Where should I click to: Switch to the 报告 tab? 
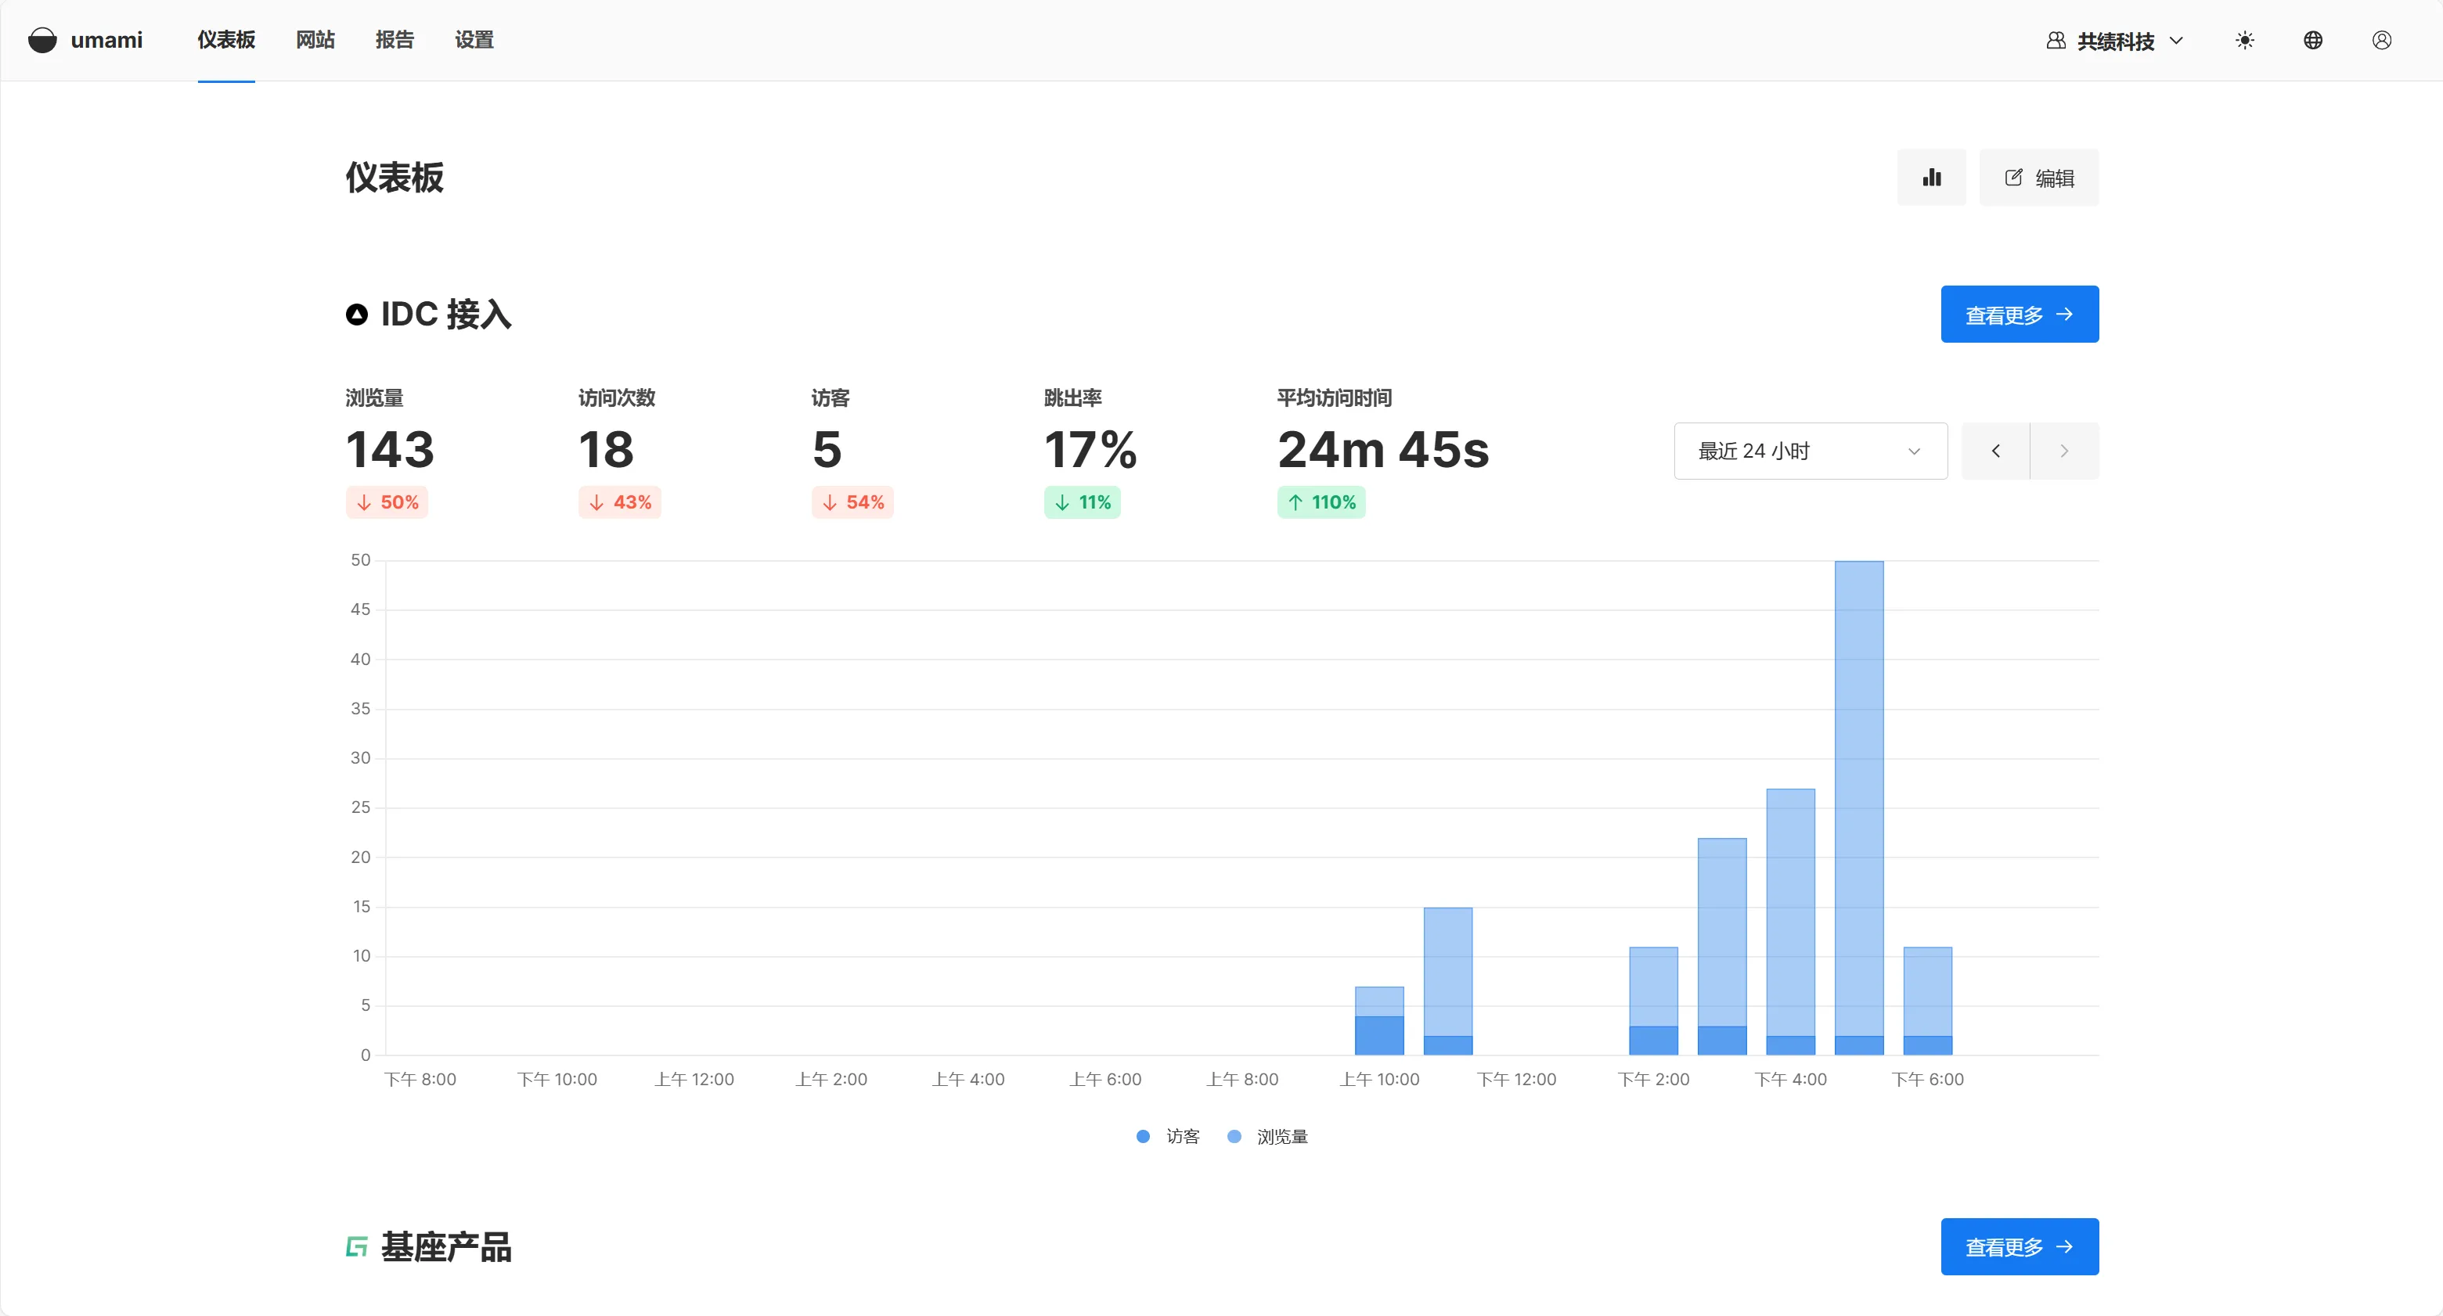tap(395, 40)
